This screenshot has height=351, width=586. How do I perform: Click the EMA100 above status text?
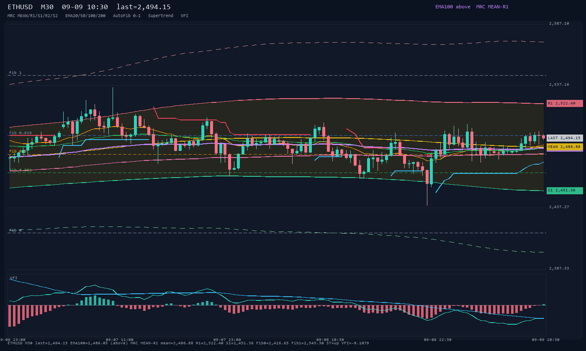tap(453, 7)
